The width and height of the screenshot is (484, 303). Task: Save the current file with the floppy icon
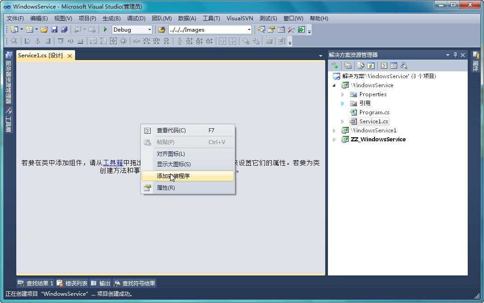click(x=54, y=30)
